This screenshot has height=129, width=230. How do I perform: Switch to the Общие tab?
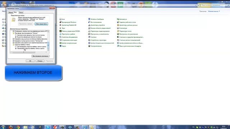[x=10, y=13]
